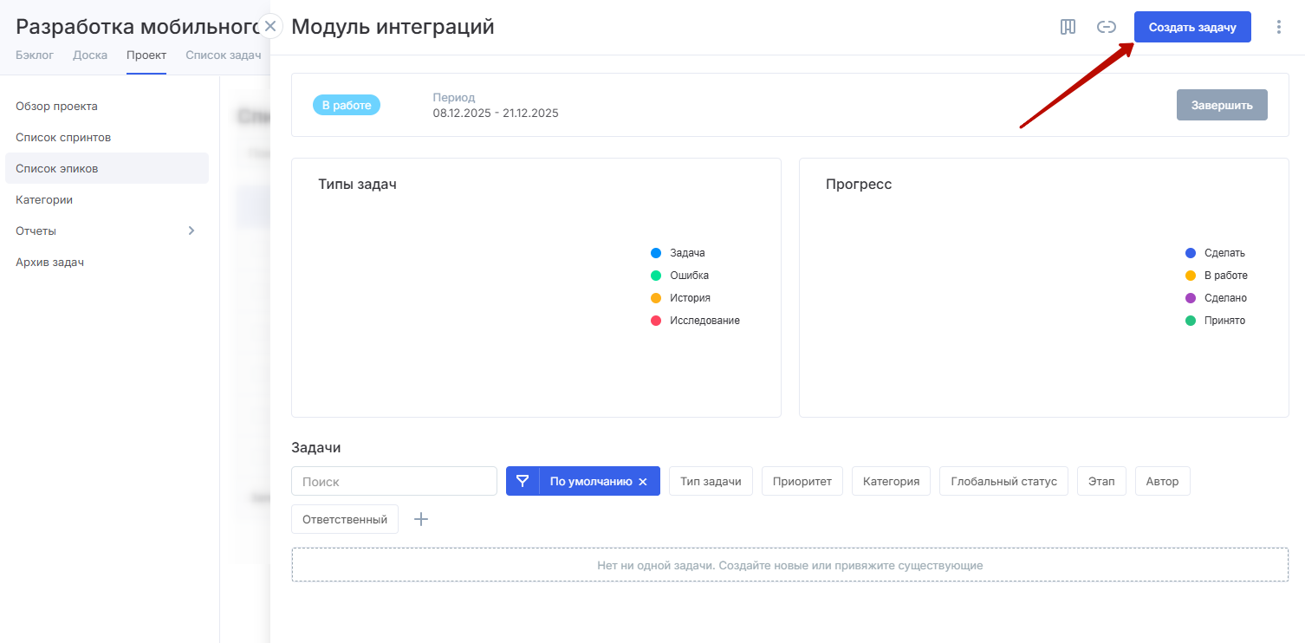This screenshot has height=643, width=1305.
Task: Click the funnel filter icon
Action: pos(523,481)
